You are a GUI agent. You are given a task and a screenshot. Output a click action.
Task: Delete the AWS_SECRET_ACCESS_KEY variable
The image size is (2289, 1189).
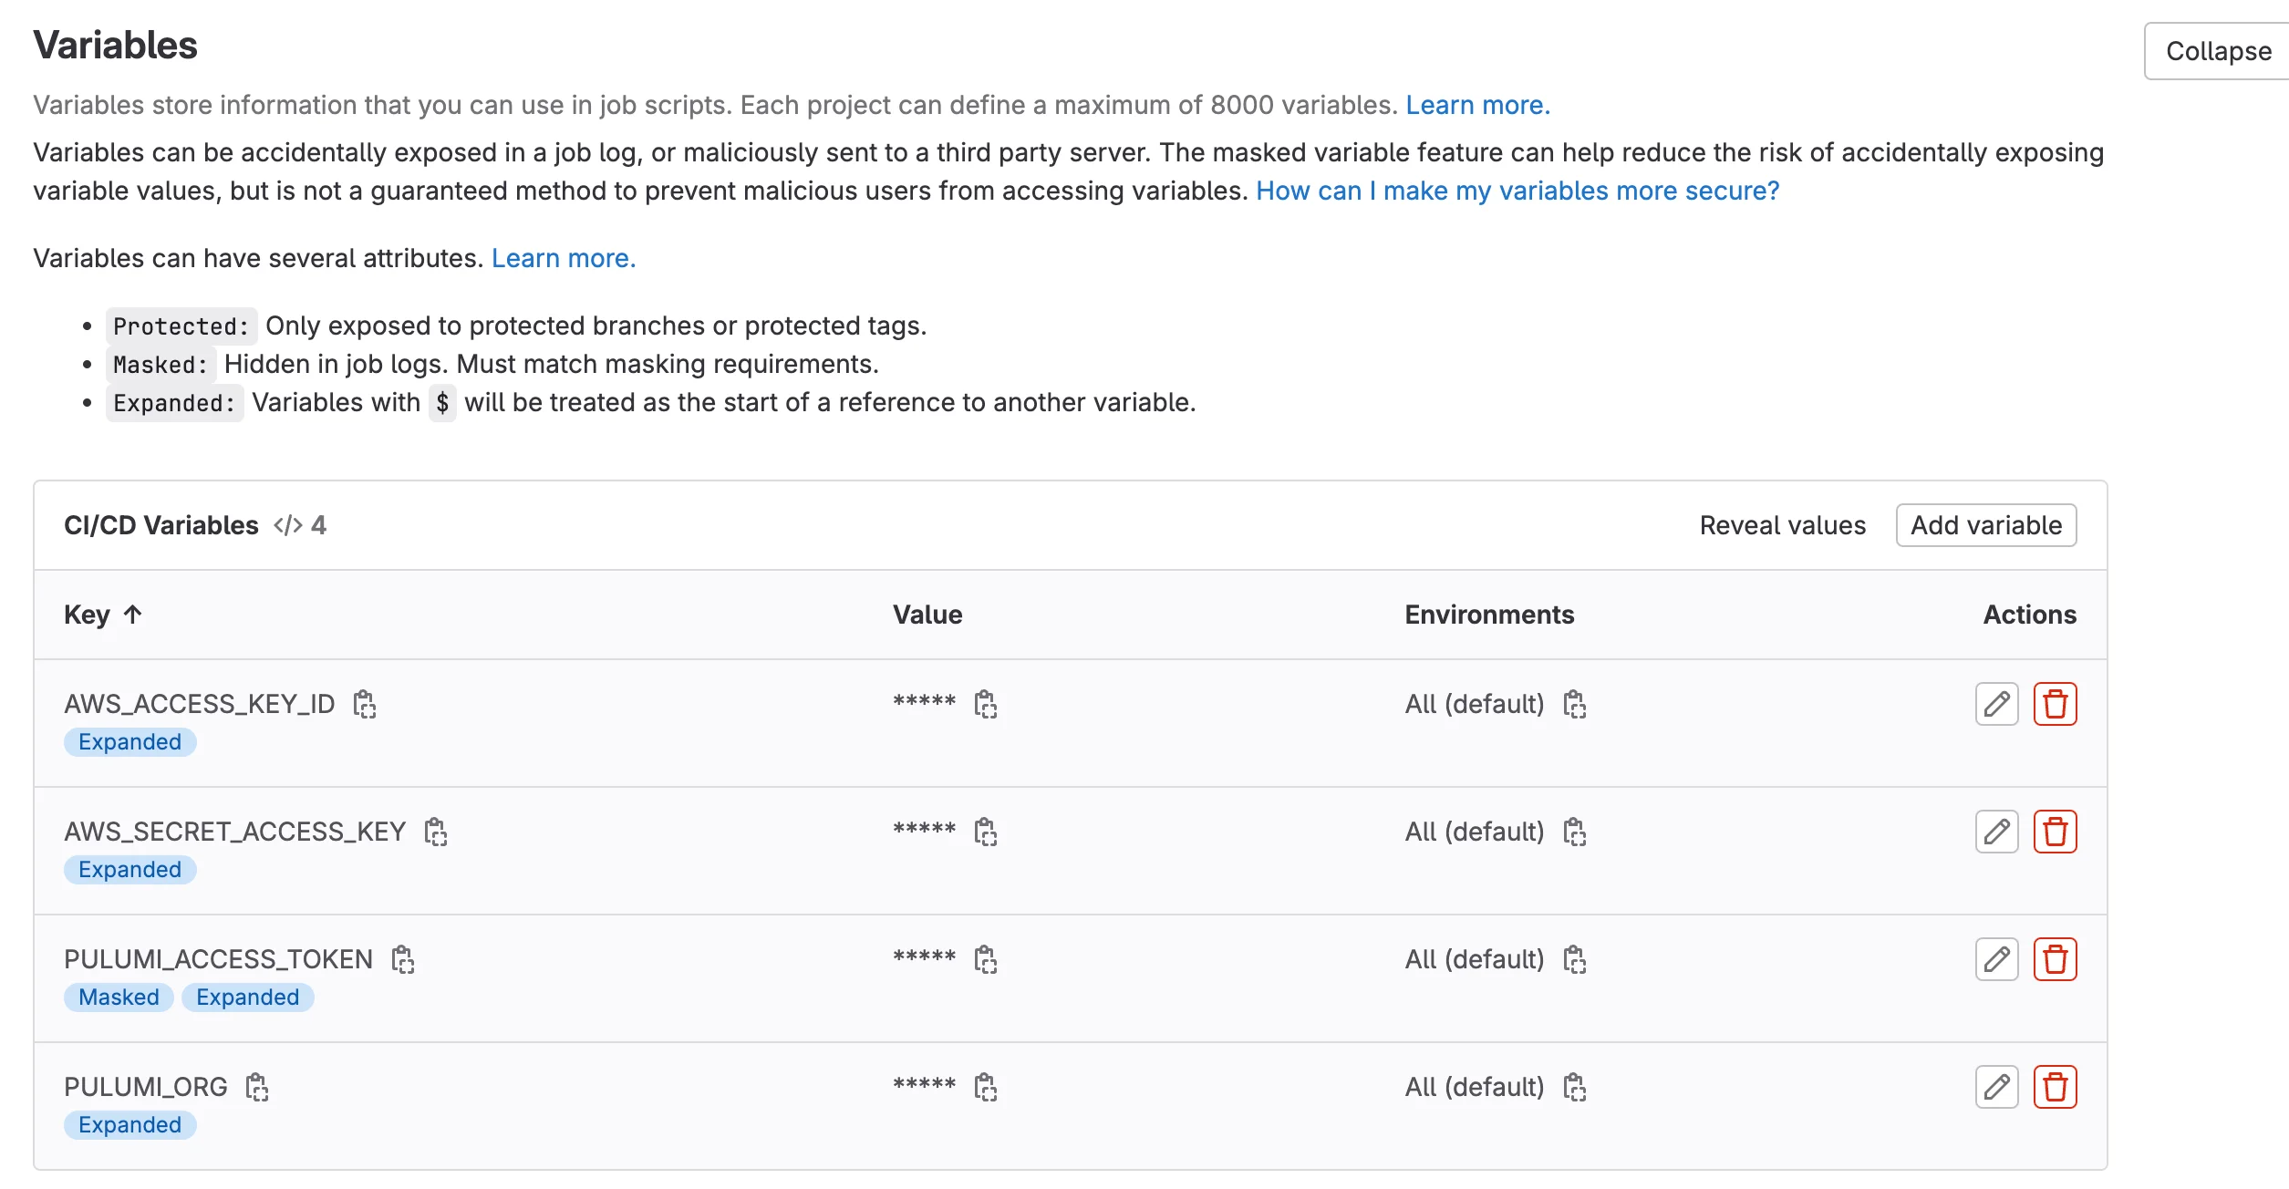point(2055,832)
